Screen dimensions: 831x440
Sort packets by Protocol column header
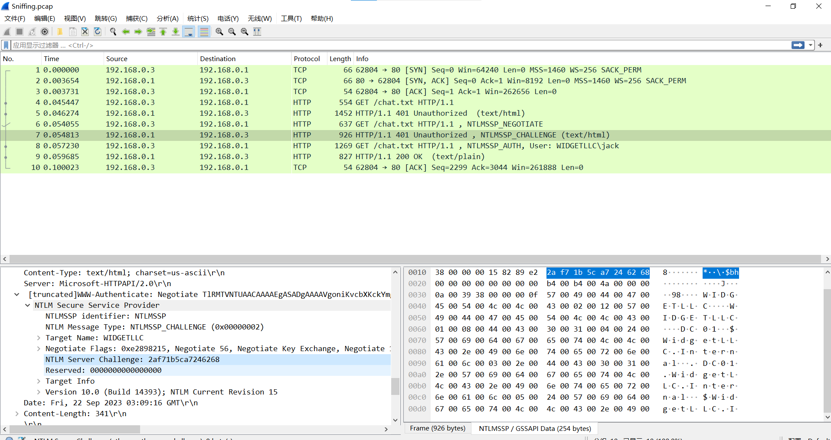[309, 59]
